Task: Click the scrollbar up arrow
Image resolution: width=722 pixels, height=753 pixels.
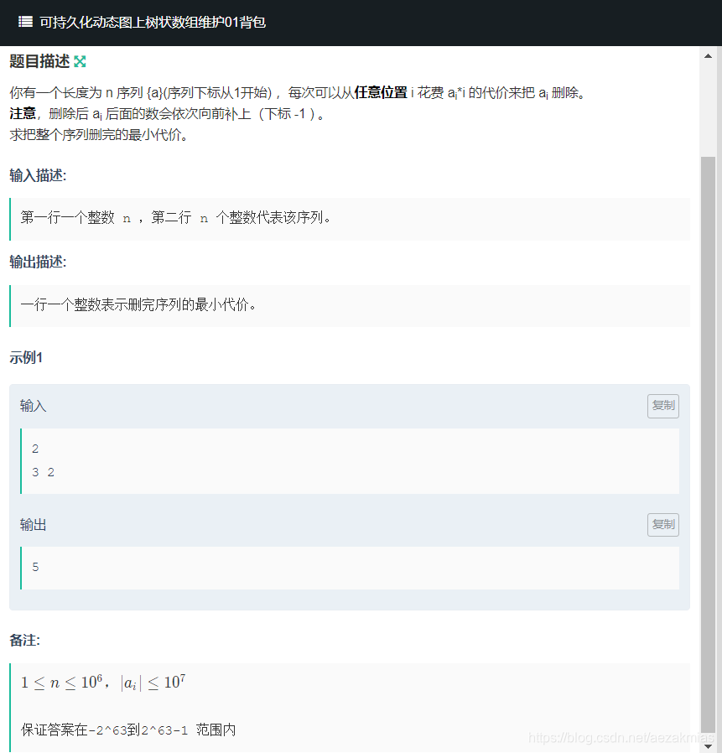Action: [709, 54]
